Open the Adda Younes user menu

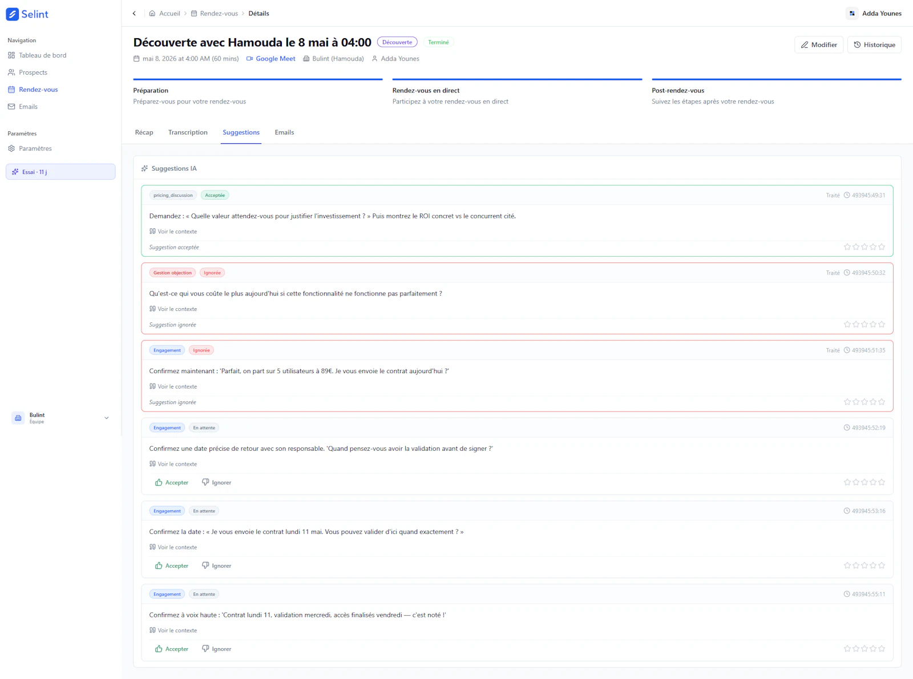(874, 13)
